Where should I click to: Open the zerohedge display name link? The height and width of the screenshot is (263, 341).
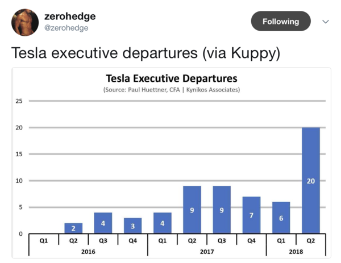point(70,16)
